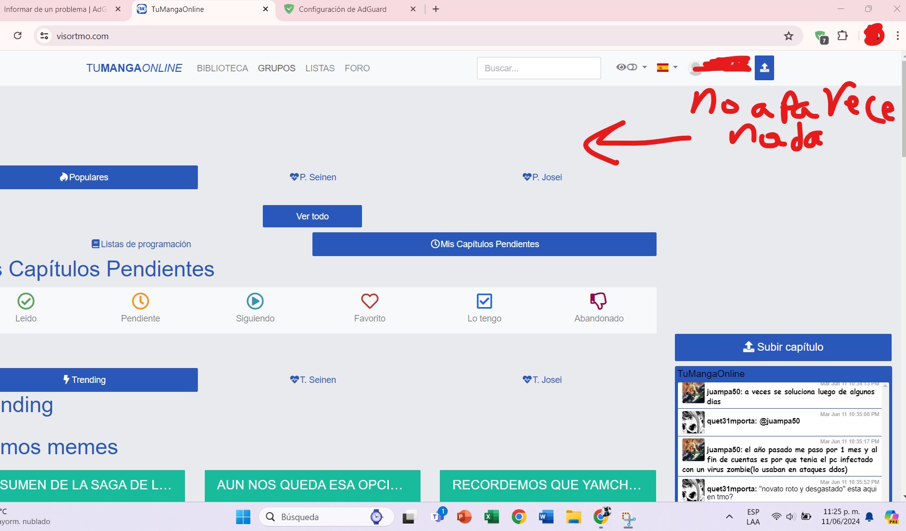Click the Ver todo button

click(312, 216)
